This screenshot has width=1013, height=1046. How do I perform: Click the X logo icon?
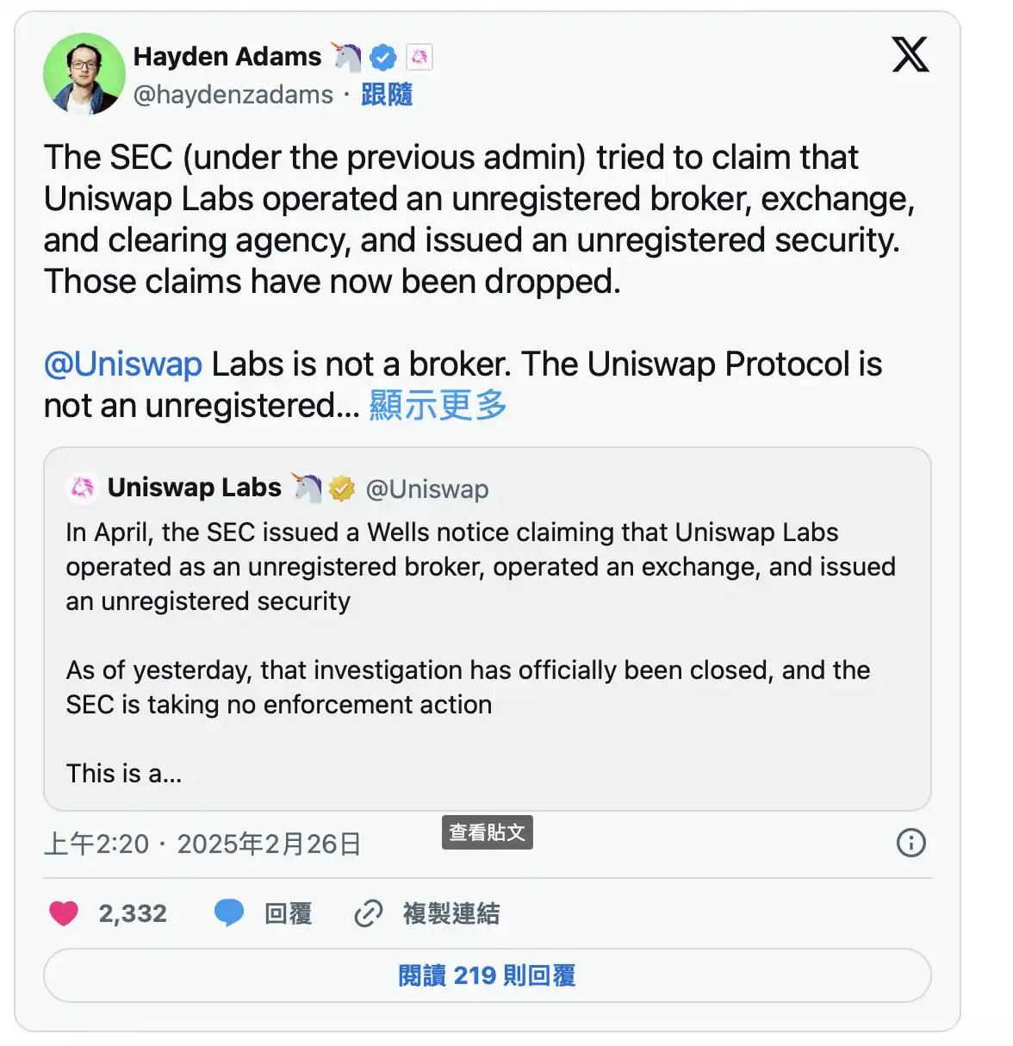[910, 54]
